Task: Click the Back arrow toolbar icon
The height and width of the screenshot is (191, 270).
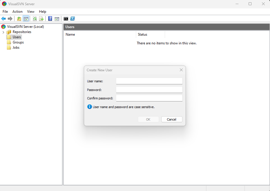Action: pos(3,19)
